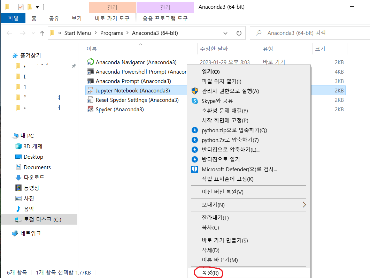Click the Bandizip icon beside python.7z entry
The height and width of the screenshot is (278, 370).
click(x=195, y=140)
